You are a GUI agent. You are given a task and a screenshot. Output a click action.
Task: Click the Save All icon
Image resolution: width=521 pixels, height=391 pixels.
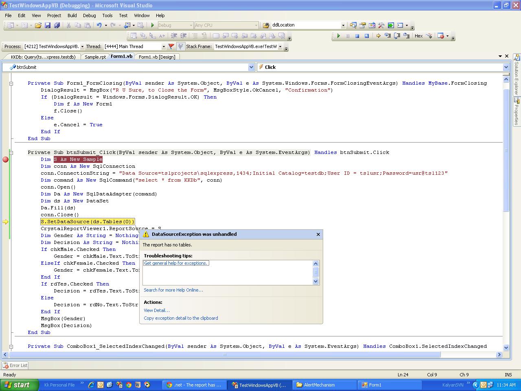(57, 25)
